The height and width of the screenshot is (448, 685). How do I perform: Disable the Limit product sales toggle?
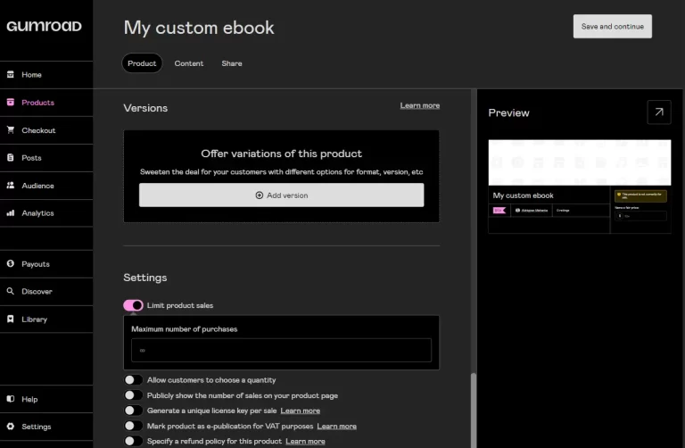click(x=133, y=305)
